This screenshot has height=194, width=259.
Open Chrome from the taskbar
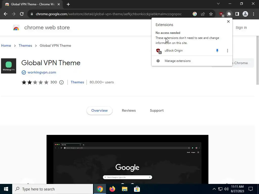coord(100,189)
